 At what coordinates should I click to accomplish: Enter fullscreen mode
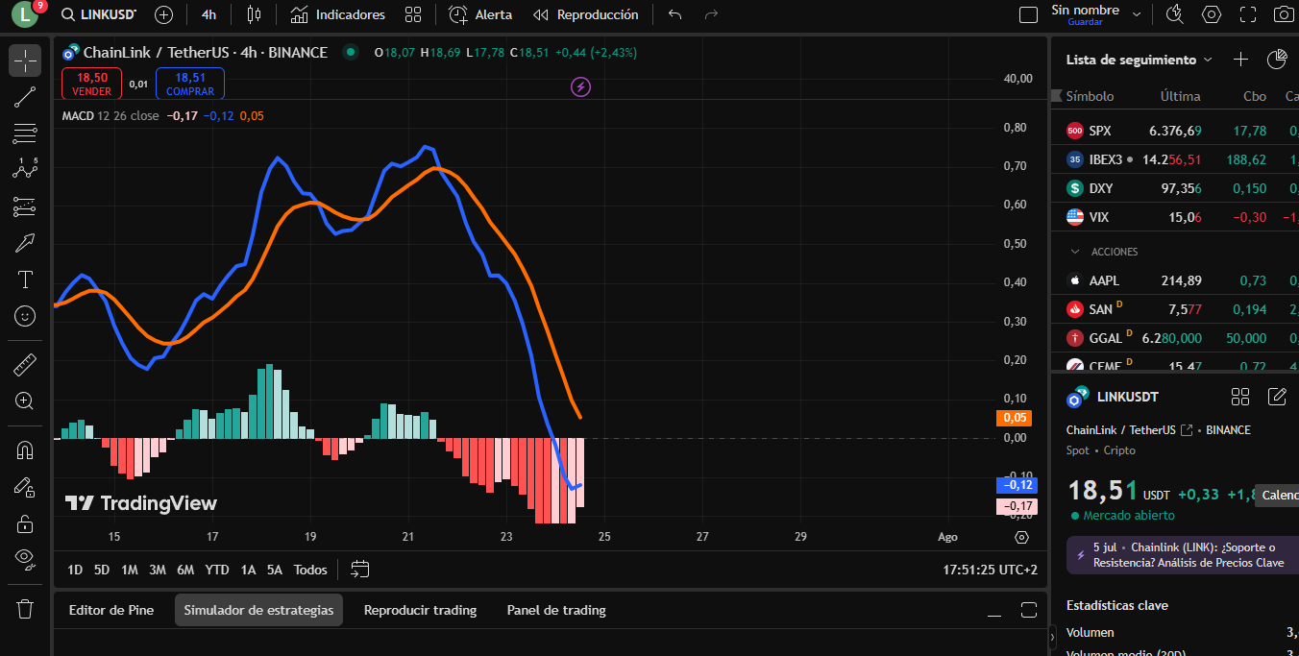tap(1248, 14)
